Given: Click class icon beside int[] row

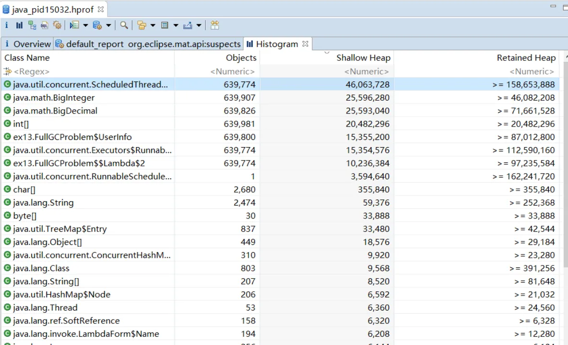Looking at the screenshot, I should (7, 123).
